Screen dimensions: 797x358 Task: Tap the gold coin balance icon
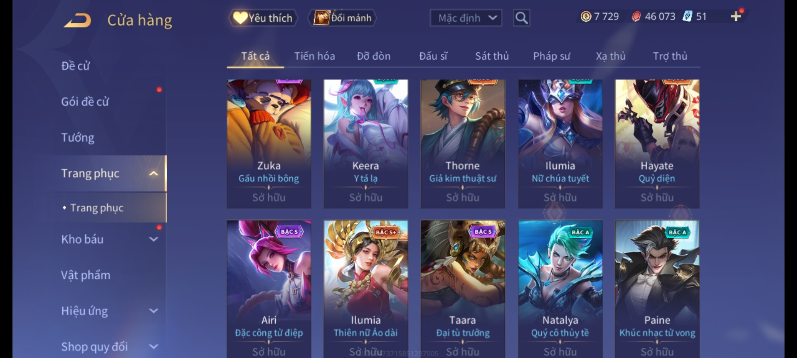586,17
